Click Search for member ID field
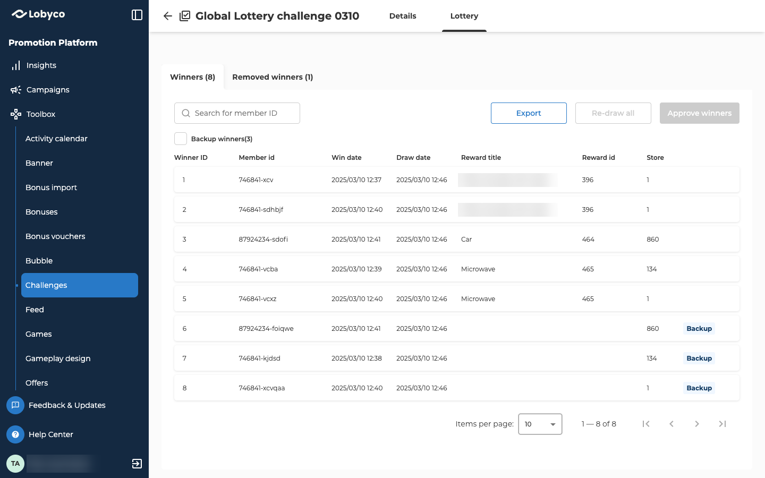Image resolution: width=765 pixels, height=478 pixels. point(237,113)
